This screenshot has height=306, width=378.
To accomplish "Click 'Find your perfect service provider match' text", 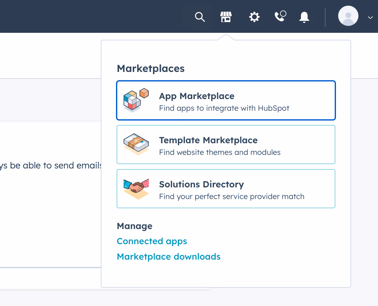I will (232, 196).
